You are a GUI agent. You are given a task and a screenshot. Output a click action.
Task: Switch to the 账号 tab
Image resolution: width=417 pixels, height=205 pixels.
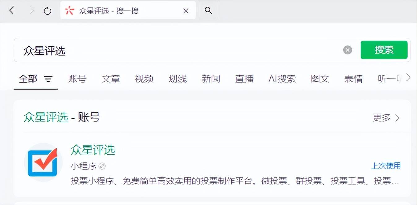click(77, 79)
